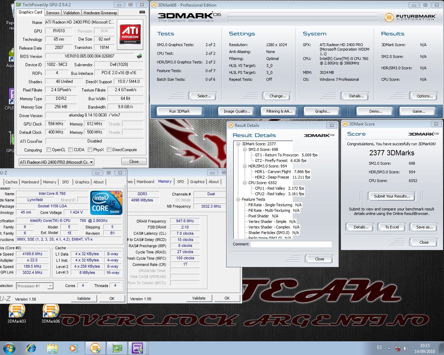Click the To Excel button
This screenshot has height=355, width=444.
392,227
